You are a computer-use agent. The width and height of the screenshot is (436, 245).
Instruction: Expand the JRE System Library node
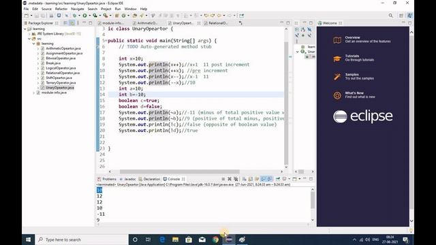pos(29,33)
